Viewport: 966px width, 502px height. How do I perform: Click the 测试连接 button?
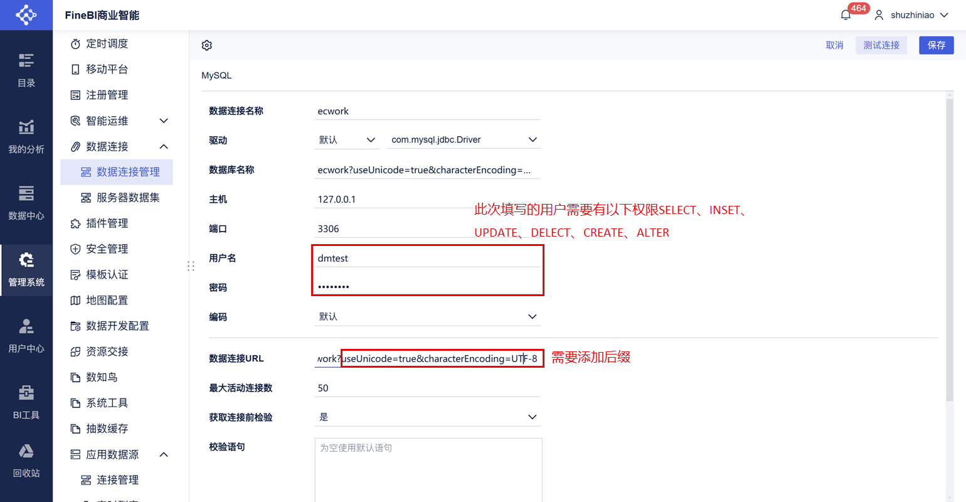point(881,45)
